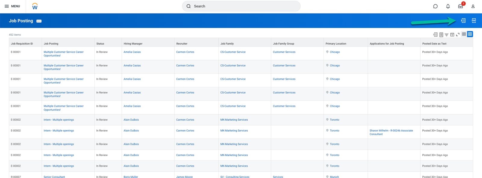The width and height of the screenshot is (482, 178).
Task: Open the main MENU
Action: [12, 6]
